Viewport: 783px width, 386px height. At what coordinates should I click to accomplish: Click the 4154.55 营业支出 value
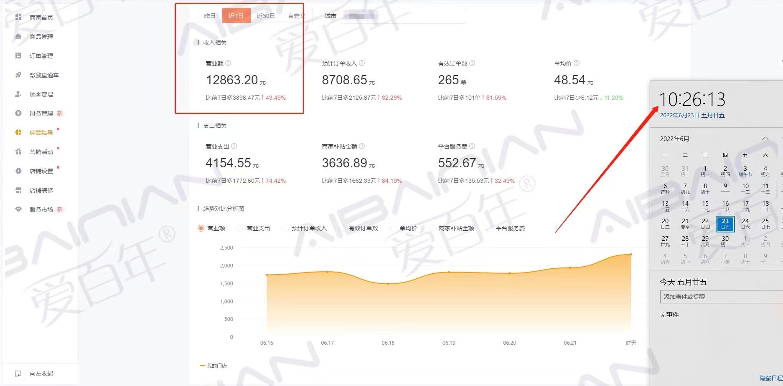(x=229, y=163)
